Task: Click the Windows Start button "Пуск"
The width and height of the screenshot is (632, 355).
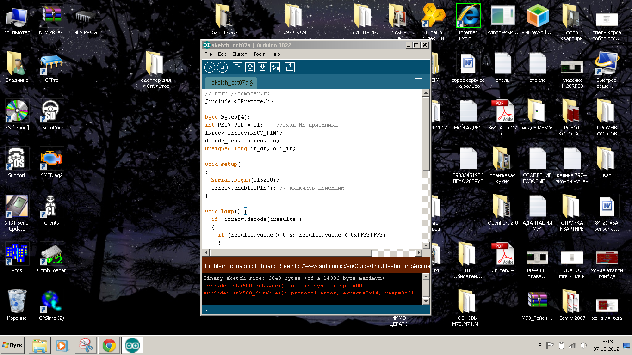Action: point(13,345)
